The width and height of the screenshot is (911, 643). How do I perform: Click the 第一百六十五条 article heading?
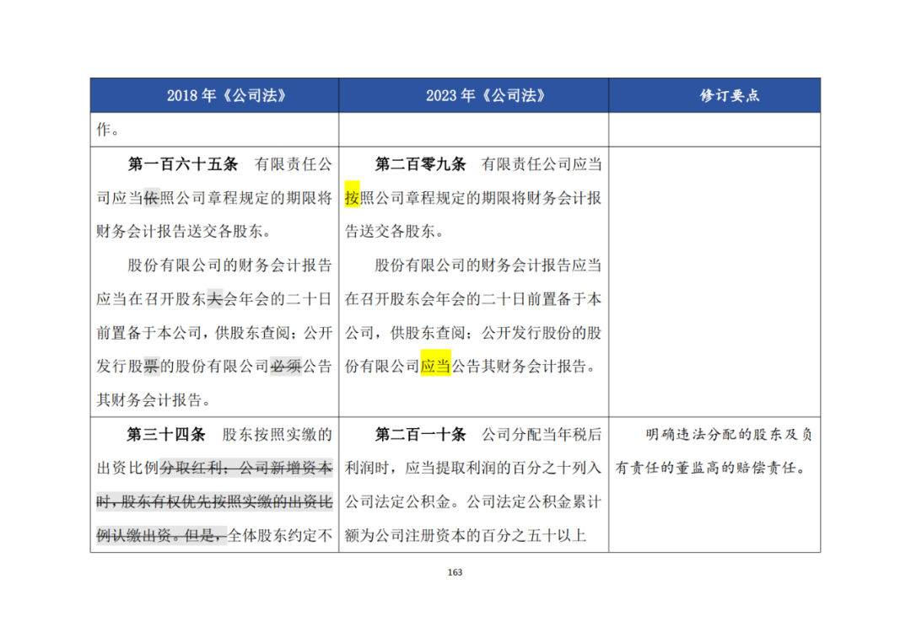[182, 164]
